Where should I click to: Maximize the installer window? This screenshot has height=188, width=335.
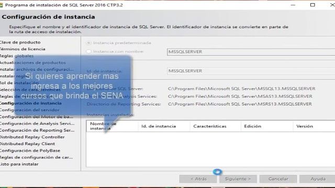(x=312, y=5)
